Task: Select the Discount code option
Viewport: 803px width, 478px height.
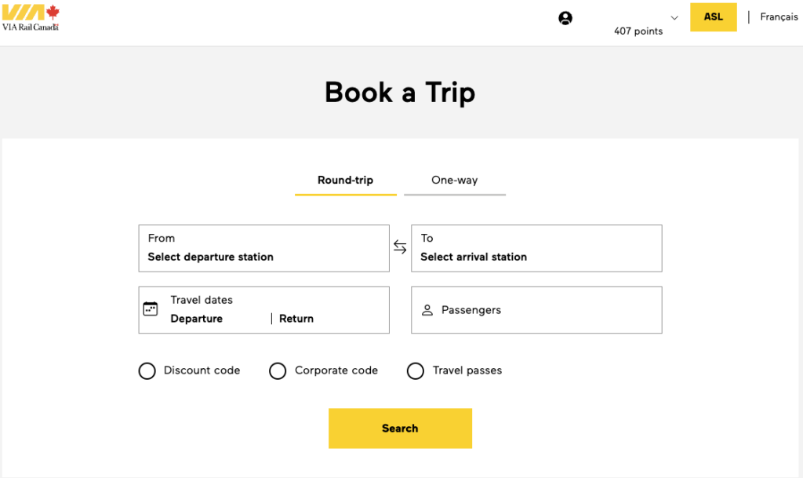Action: pyautogui.click(x=147, y=370)
